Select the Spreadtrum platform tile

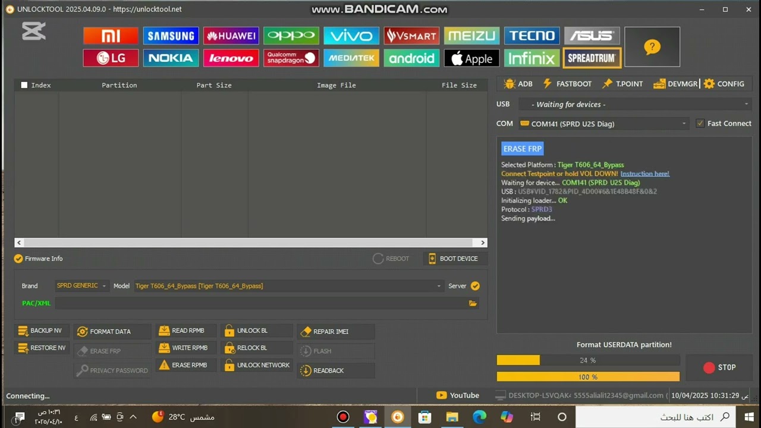(592, 58)
